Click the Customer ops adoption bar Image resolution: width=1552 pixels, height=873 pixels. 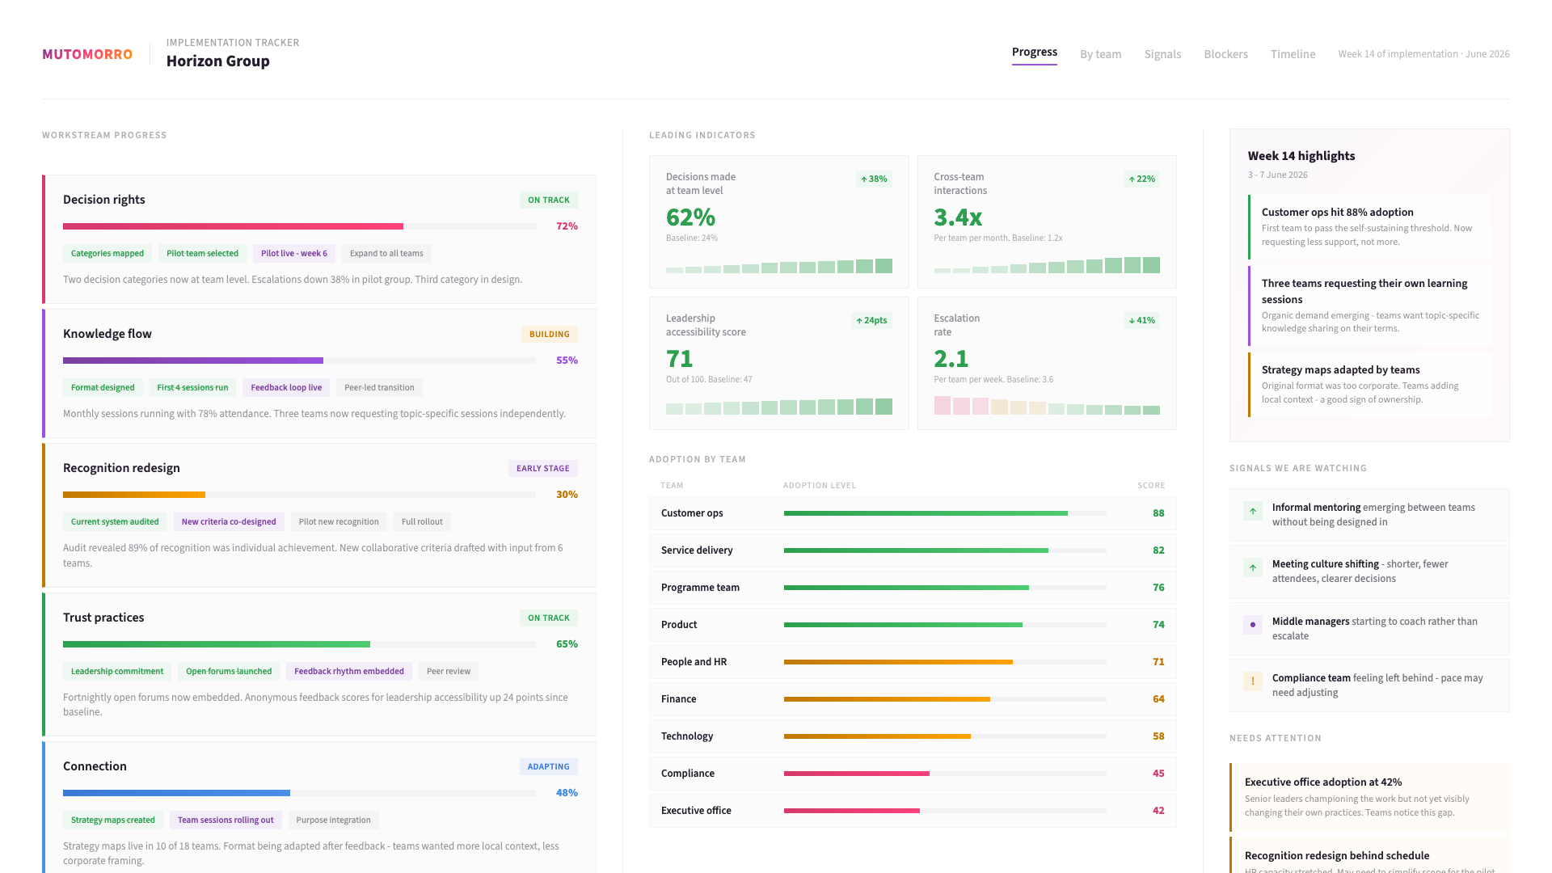(944, 513)
